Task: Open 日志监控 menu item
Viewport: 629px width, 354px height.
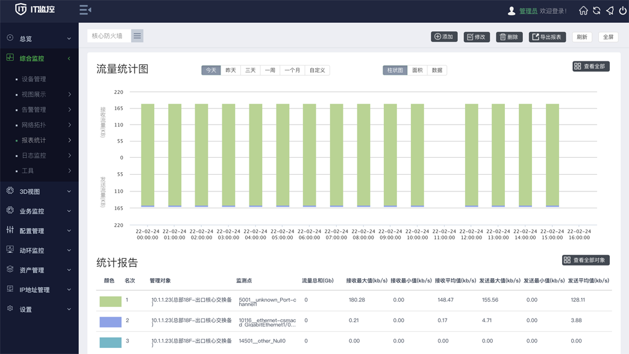Action: click(34, 155)
